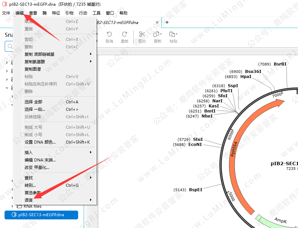Click the Paste (粘贴) toolbar icon

173,34
